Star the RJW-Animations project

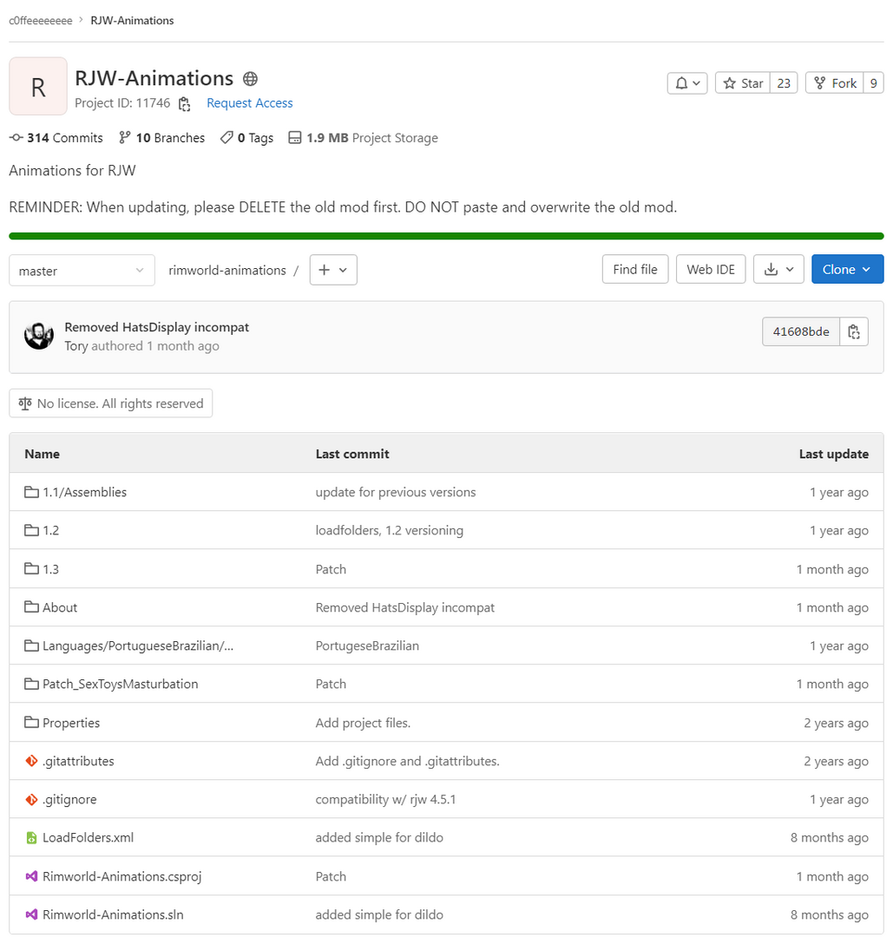(743, 83)
